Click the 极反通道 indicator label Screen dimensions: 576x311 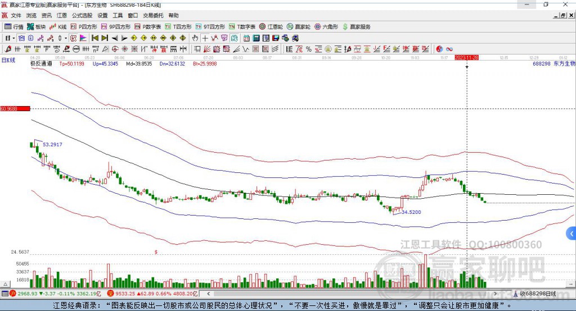41,63
